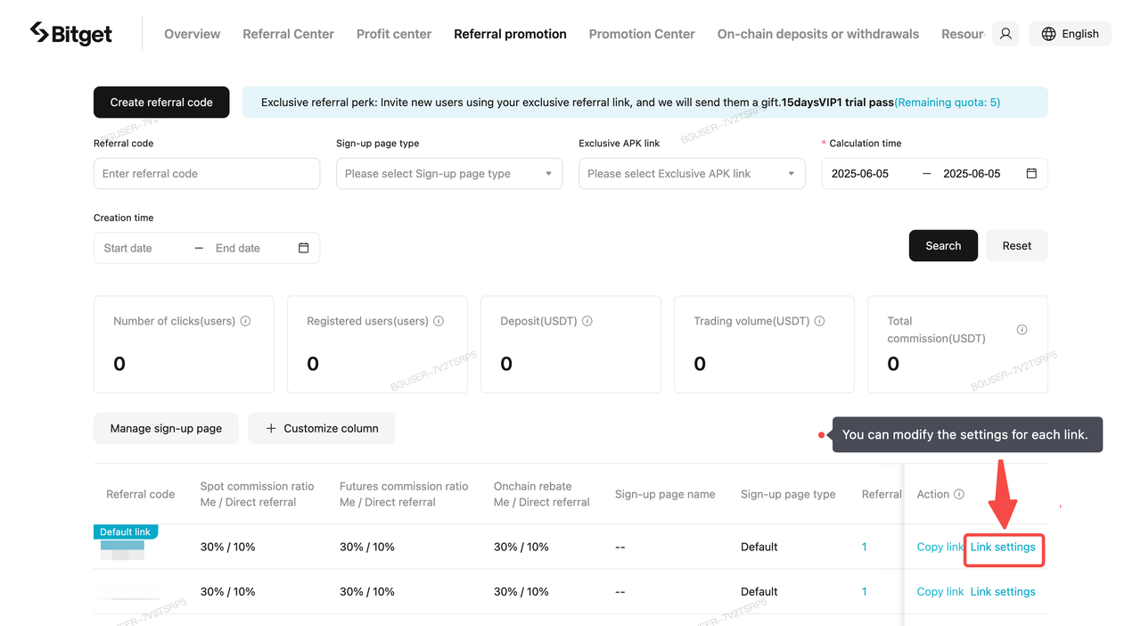Click the info icon beside Action column
This screenshot has width=1141, height=626.
tap(959, 494)
